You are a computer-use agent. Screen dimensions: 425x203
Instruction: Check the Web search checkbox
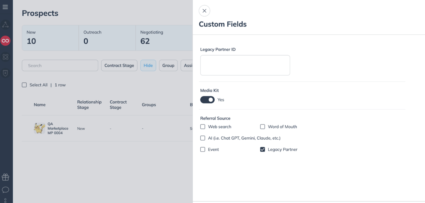tap(203, 127)
